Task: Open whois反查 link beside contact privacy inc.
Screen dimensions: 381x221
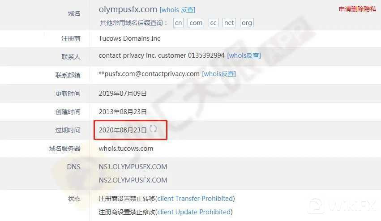Action: (244, 55)
